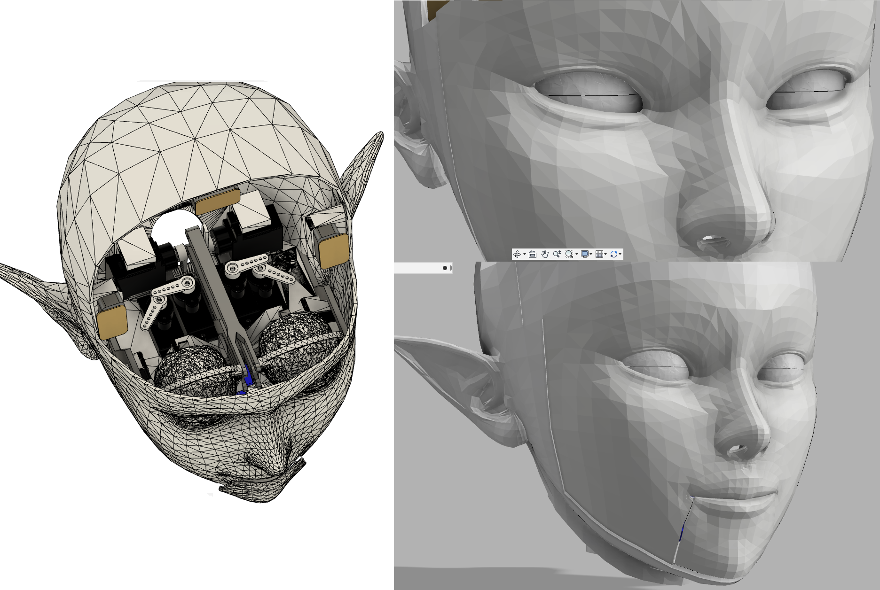Open the Orbit tool dropdown arrow
Viewport: 880px width, 590px height.
click(x=525, y=254)
